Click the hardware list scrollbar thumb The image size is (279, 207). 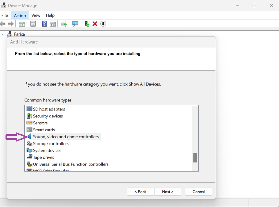click(x=195, y=158)
